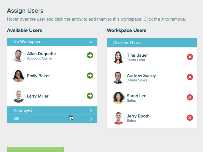Screen dimensions: 203x152
Task: Click Larry Miller's profile photo
Action: pos(18,96)
